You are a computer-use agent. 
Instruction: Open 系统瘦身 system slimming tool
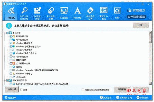pos(64,13)
